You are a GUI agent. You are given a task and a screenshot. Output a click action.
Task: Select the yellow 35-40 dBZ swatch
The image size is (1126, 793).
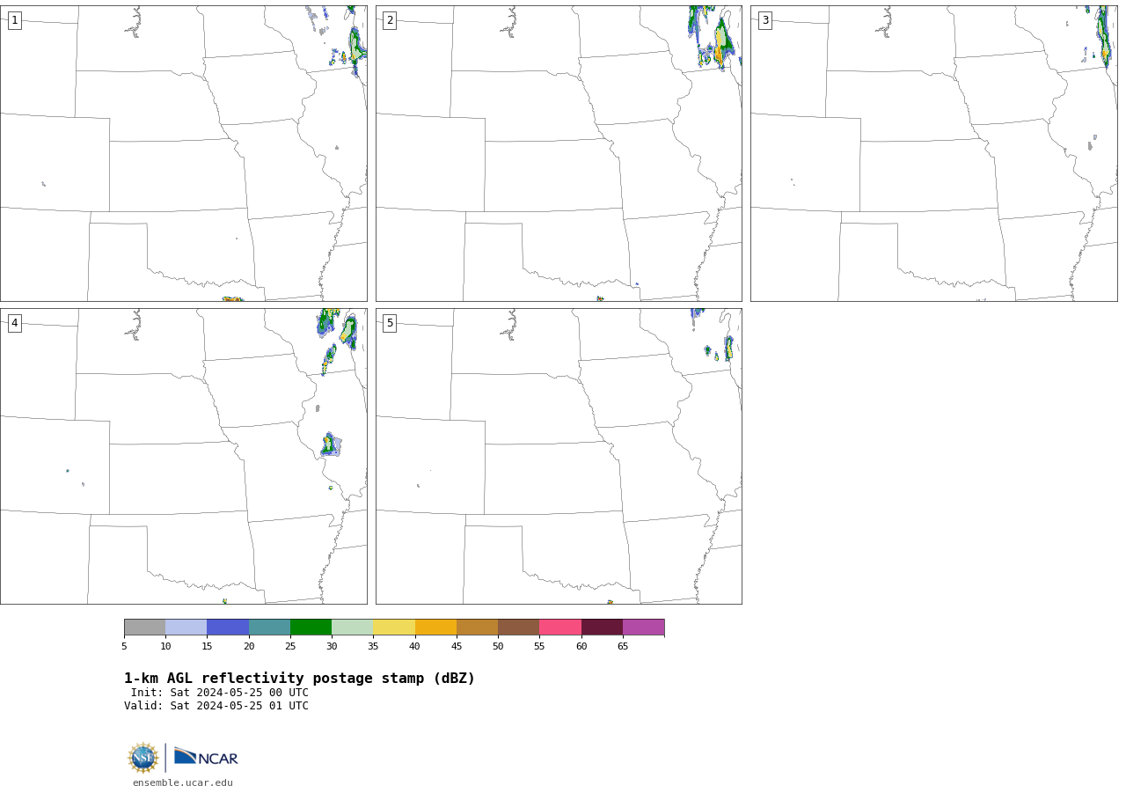[394, 627]
